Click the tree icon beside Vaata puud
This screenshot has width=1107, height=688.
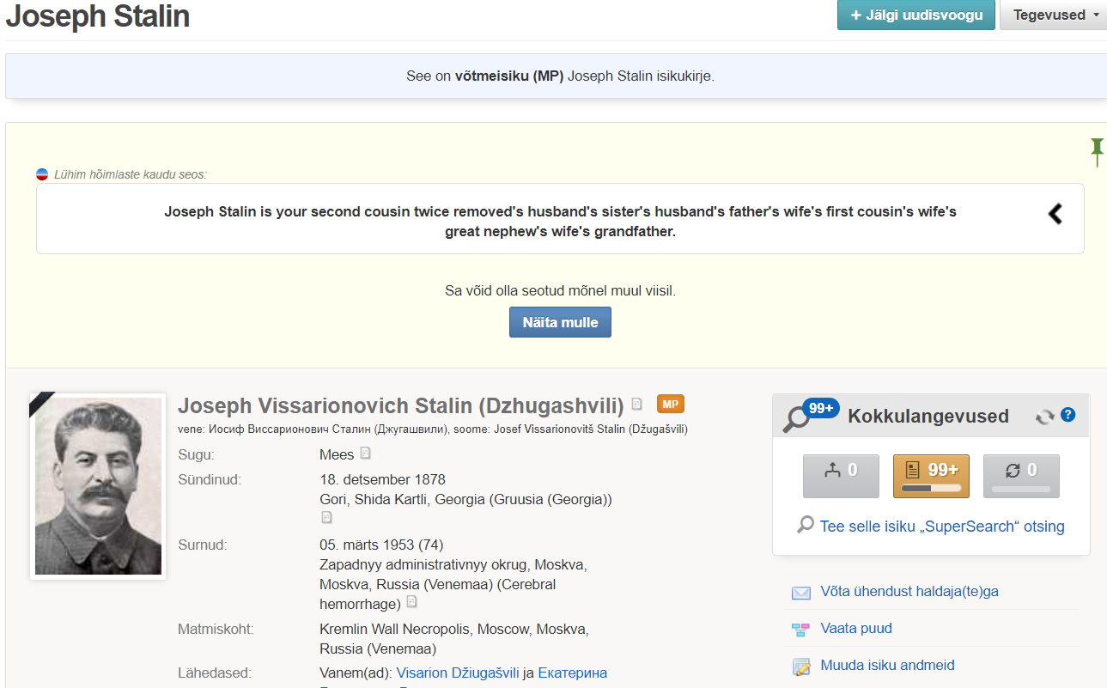(800, 630)
